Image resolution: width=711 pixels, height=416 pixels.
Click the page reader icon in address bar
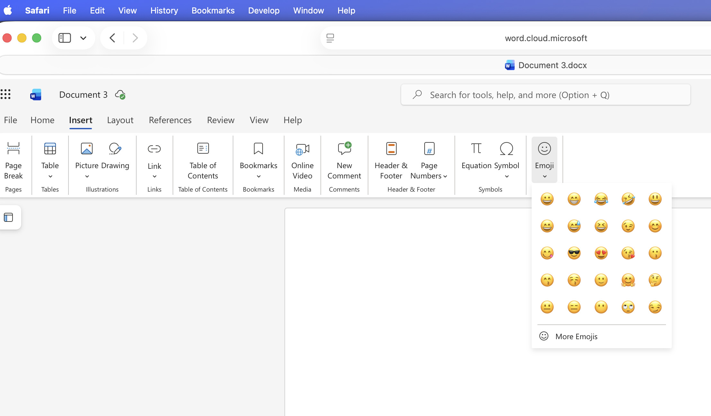[x=330, y=38]
